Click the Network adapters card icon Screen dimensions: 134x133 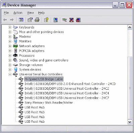(15, 46)
